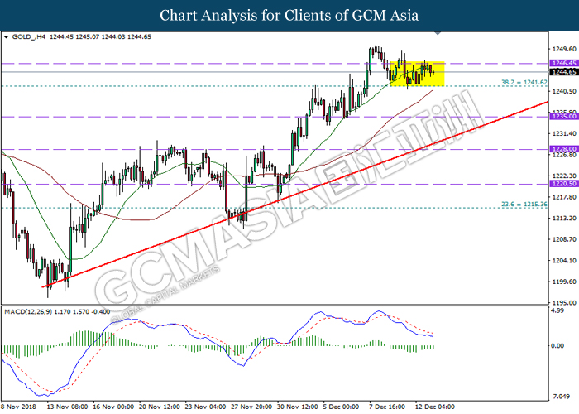Click the 23 Nov 04:00 time axis label
This screenshot has height=414, width=579.
click(x=205, y=407)
